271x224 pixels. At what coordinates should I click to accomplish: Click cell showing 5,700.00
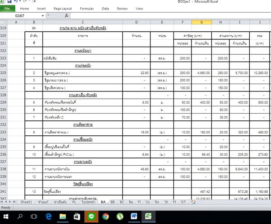[239, 73]
